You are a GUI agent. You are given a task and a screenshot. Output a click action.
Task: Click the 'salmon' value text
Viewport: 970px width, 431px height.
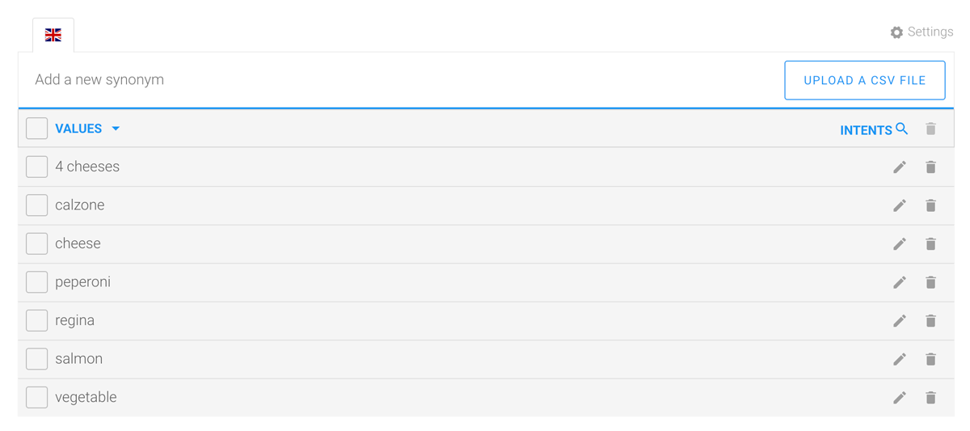point(78,359)
